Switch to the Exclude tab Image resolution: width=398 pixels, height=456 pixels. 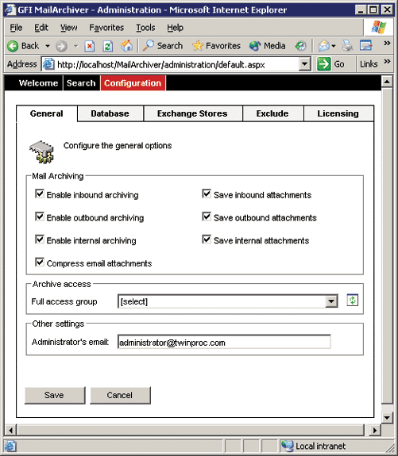[272, 113]
